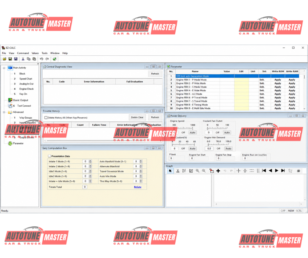Click Apply Write ROM for Engine PBN 1

click(x=278, y=80)
